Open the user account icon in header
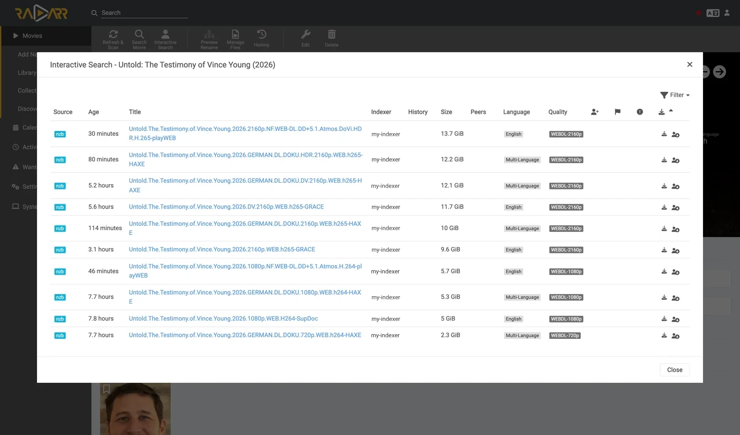Image resolution: width=740 pixels, height=435 pixels. click(727, 13)
